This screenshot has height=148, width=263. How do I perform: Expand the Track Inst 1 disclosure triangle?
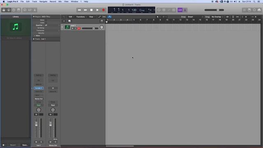34,39
